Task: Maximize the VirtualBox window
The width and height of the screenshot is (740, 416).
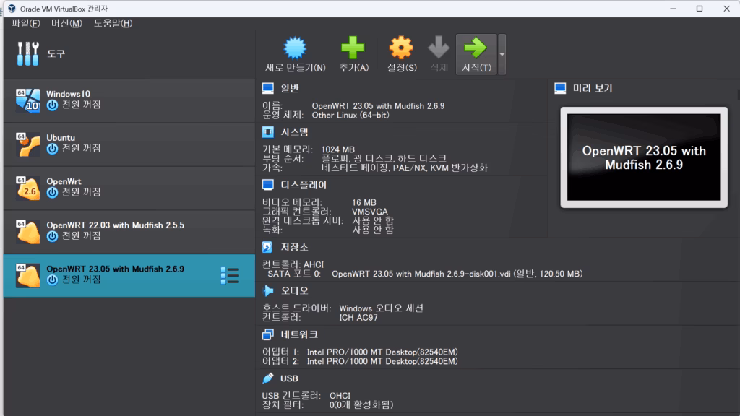Action: coord(700,9)
